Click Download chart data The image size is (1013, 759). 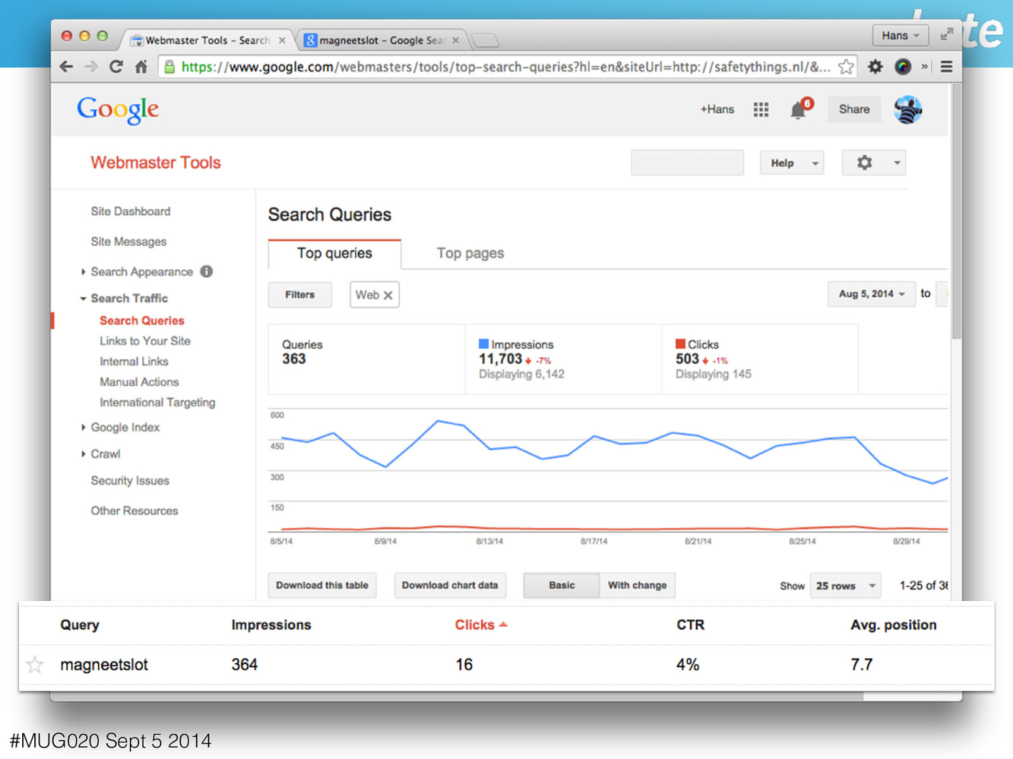450,585
